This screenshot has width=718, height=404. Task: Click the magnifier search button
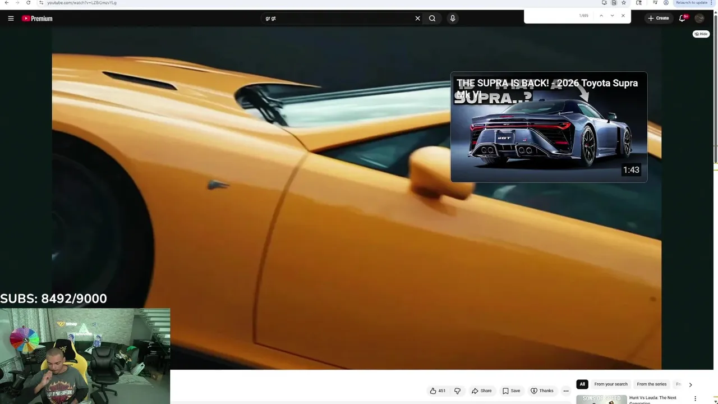click(432, 19)
